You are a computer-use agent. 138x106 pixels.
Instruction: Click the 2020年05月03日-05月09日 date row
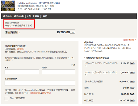(x=101, y=65)
